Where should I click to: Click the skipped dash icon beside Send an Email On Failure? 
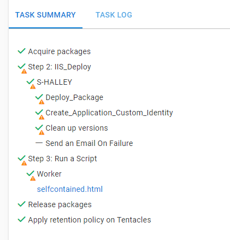39,143
